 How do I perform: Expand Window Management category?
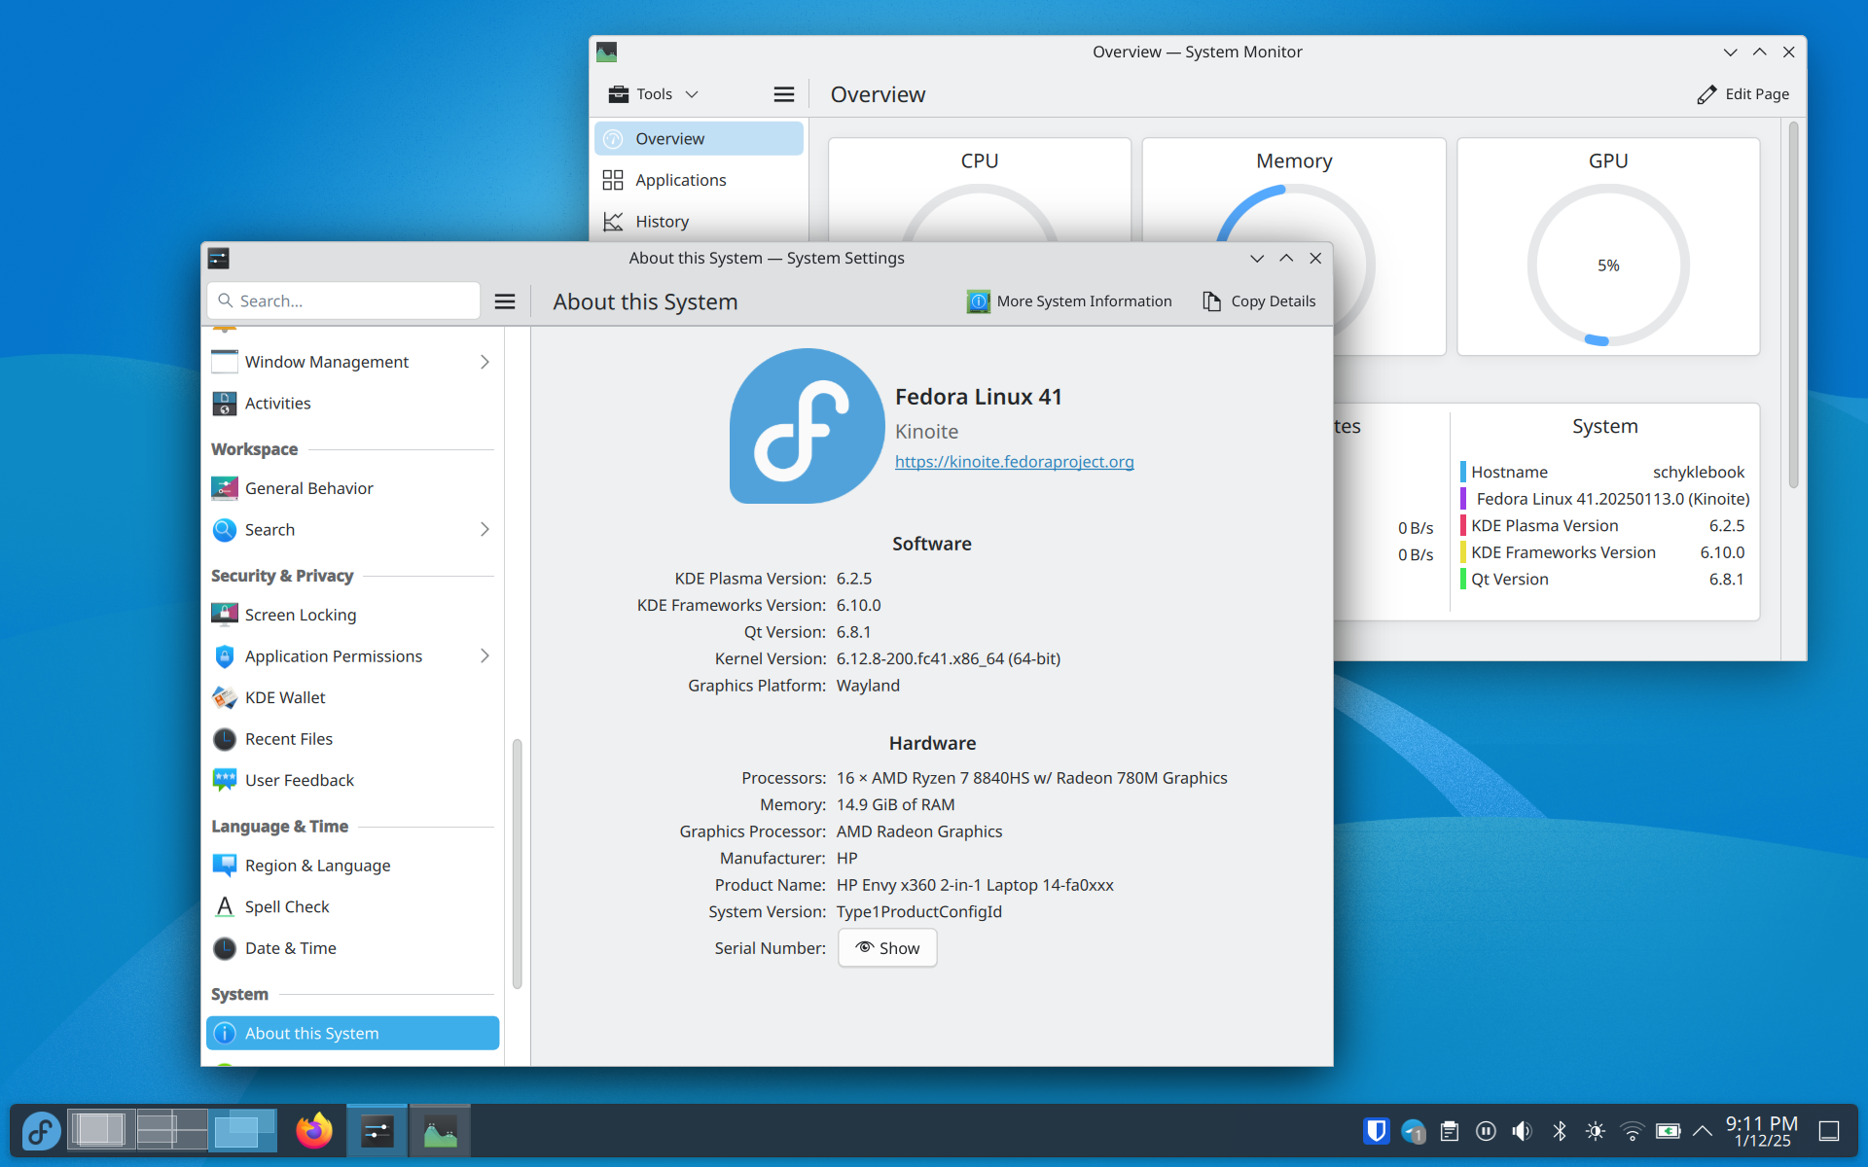[x=485, y=362]
